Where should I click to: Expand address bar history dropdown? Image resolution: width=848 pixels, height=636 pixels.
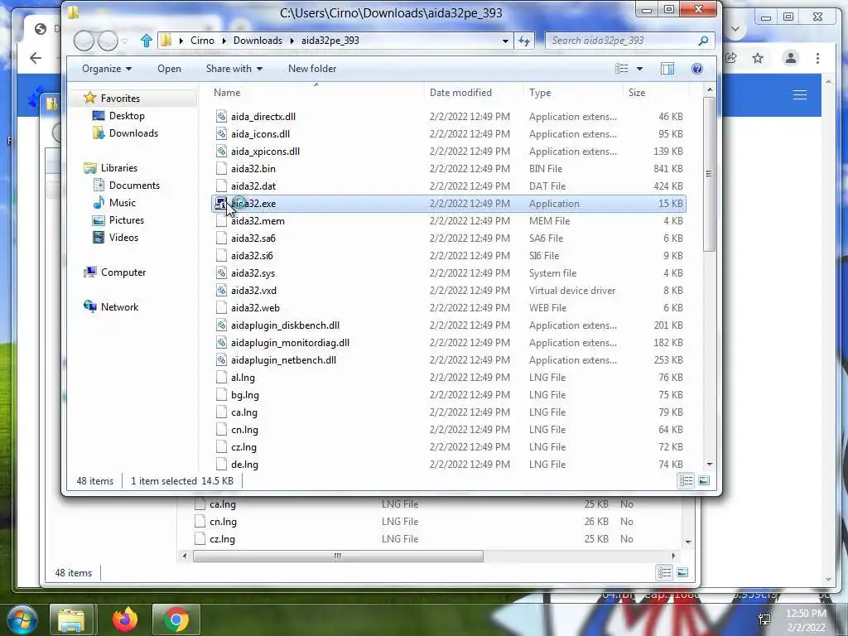505,41
